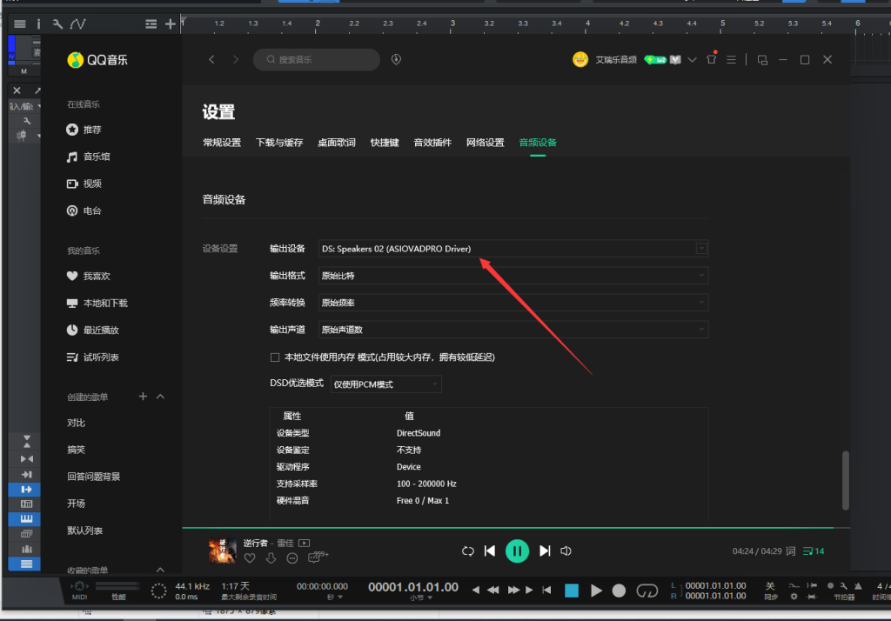Collapse the 创建的歌单 section

coord(159,396)
